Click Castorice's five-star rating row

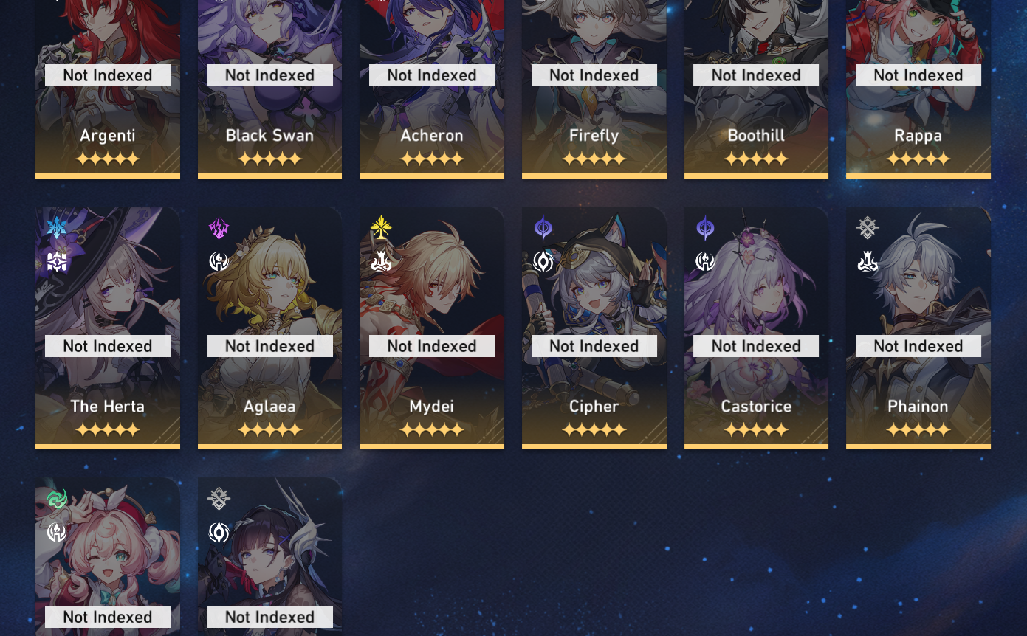(756, 429)
